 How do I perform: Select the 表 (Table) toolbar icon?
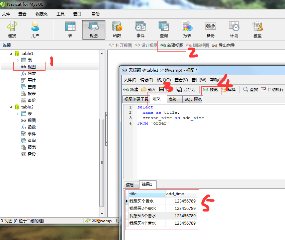coord(70,29)
